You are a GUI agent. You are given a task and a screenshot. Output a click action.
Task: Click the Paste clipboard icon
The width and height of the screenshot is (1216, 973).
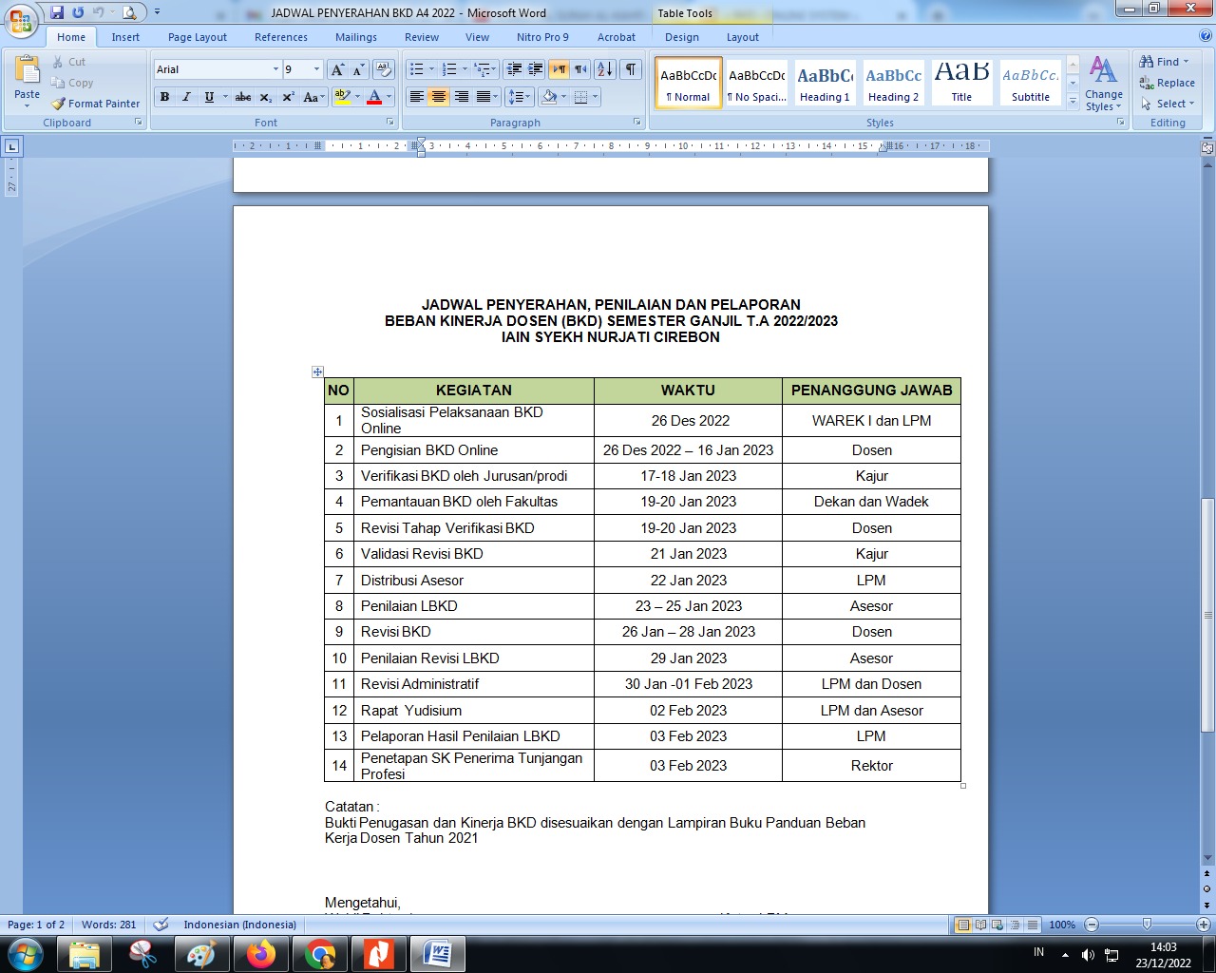28,71
